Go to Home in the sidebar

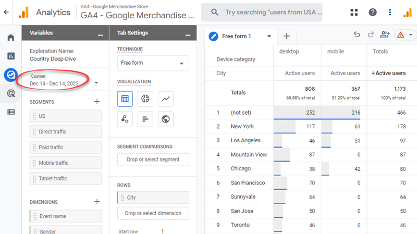point(11,38)
